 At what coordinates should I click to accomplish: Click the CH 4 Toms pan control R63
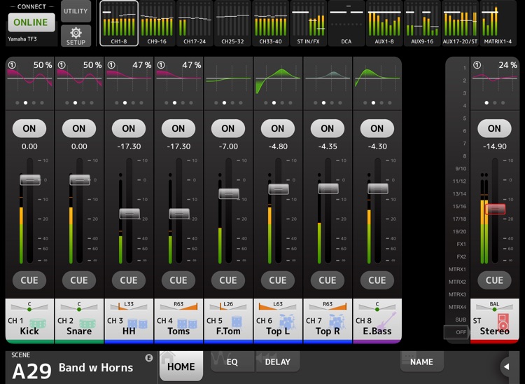(x=178, y=306)
